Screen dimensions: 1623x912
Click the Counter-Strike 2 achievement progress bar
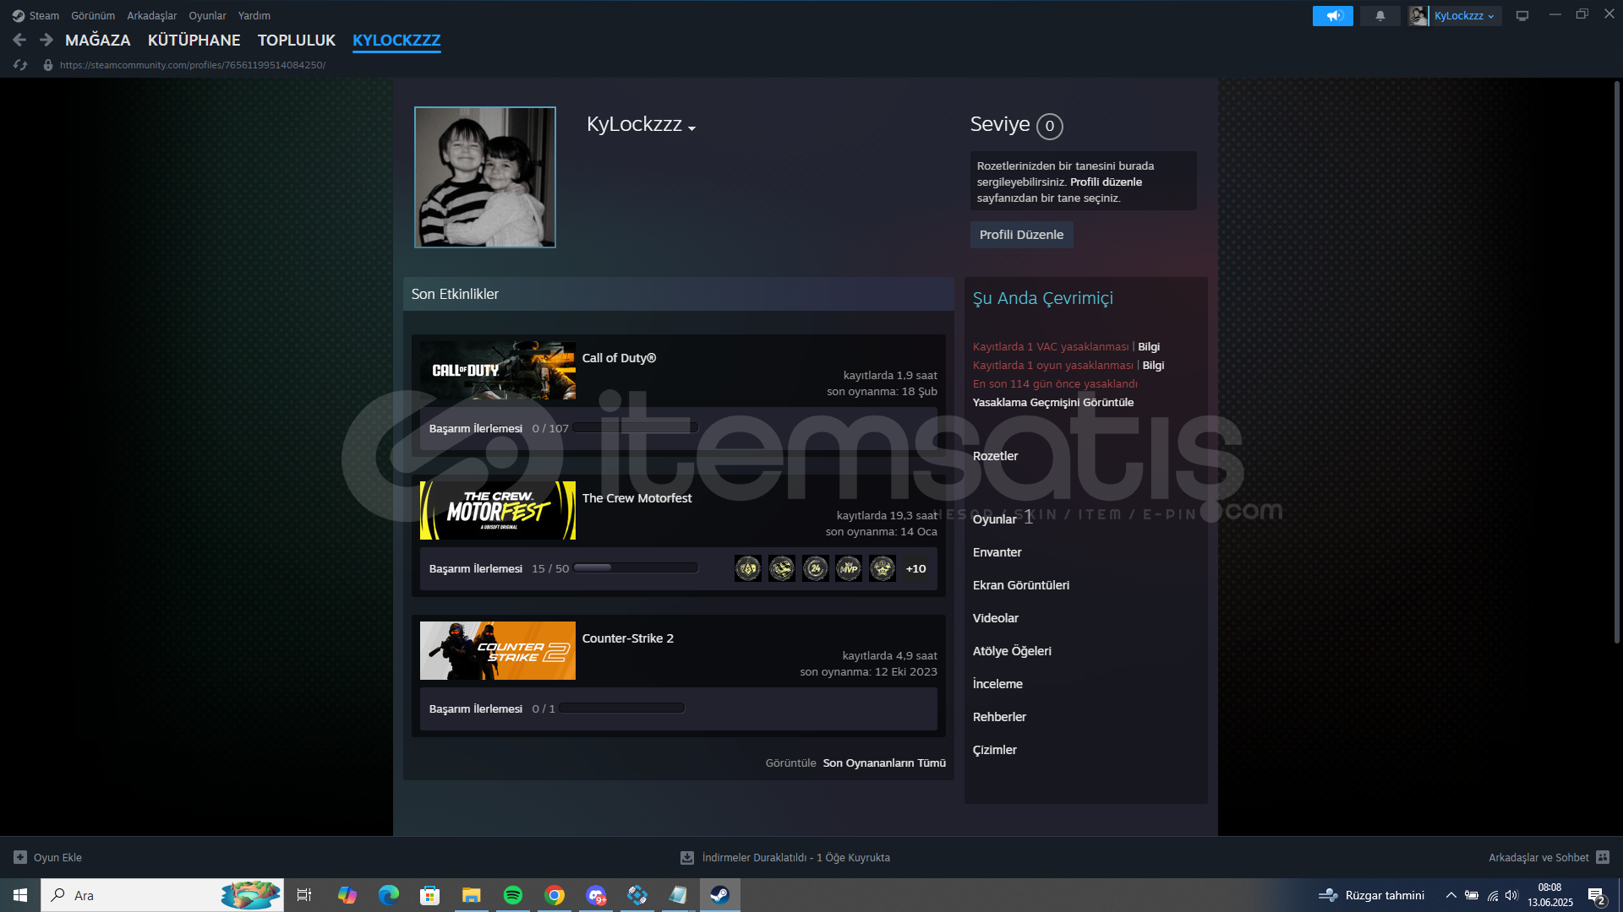(621, 708)
